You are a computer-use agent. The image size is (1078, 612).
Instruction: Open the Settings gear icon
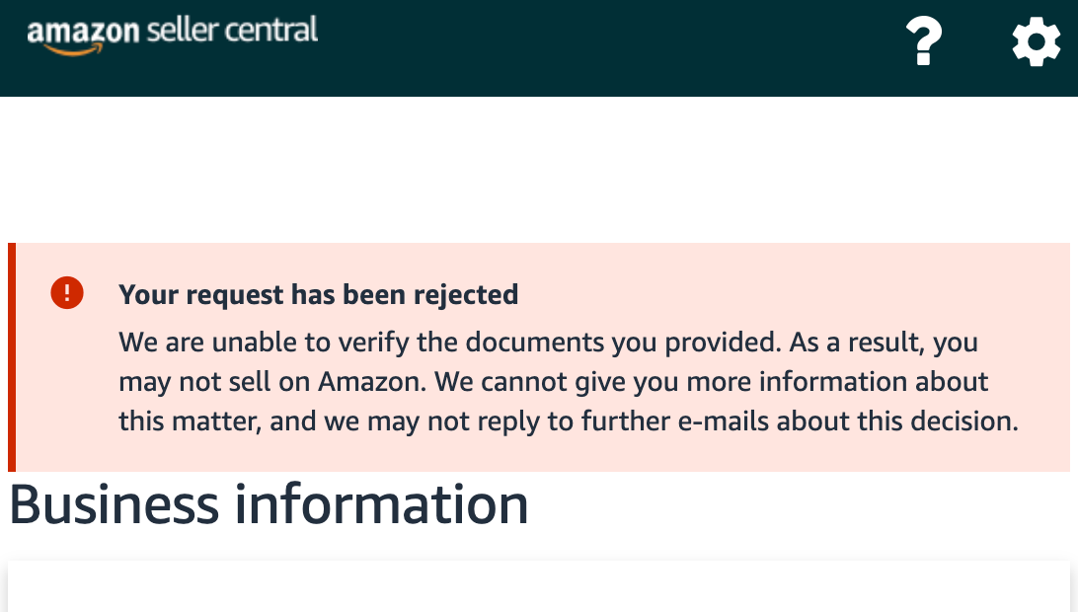click(1037, 41)
